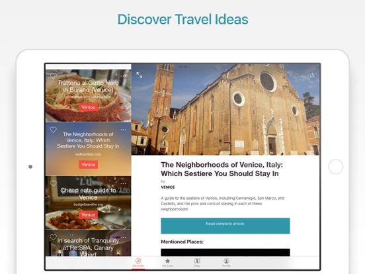The height and width of the screenshot is (274, 365).
Task: Favorite the Trattoria al Gatto Nero card
Action: [x=53, y=75]
